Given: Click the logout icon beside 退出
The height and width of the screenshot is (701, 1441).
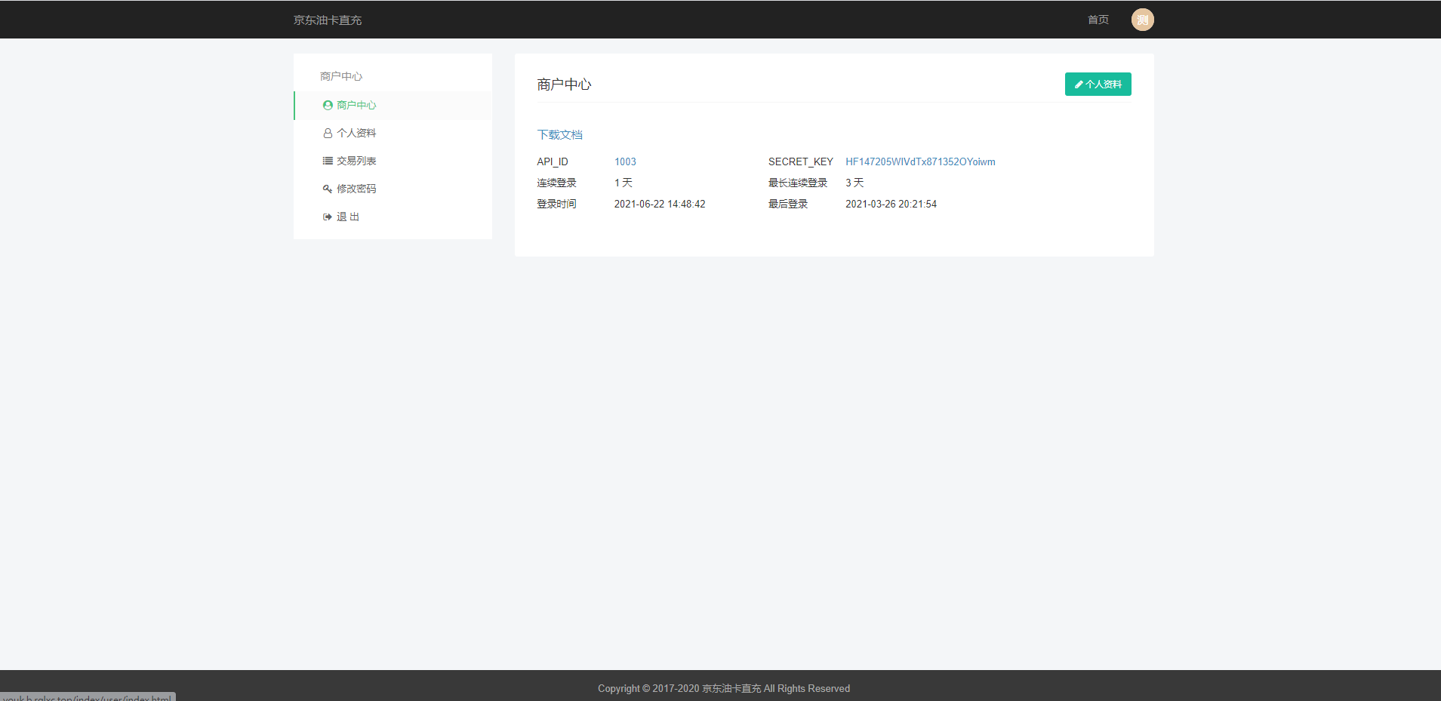Looking at the screenshot, I should (x=328, y=217).
